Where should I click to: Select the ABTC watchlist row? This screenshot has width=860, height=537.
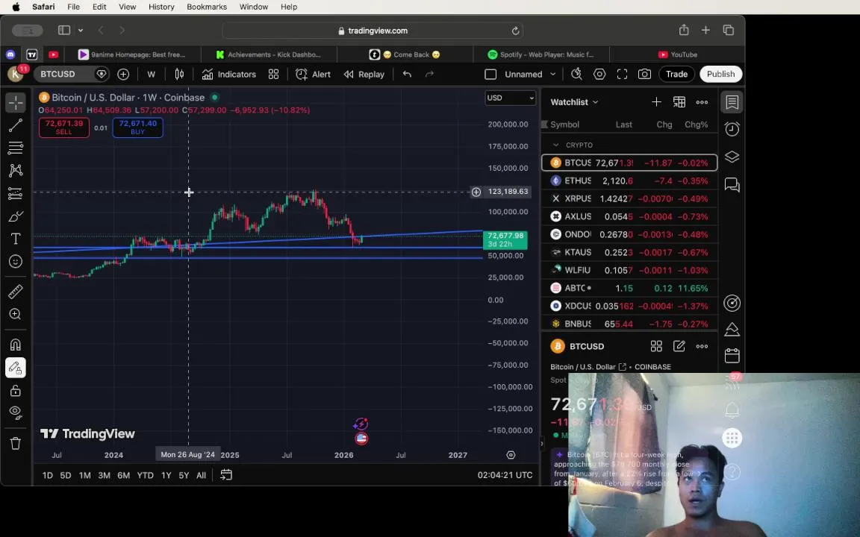(629, 288)
